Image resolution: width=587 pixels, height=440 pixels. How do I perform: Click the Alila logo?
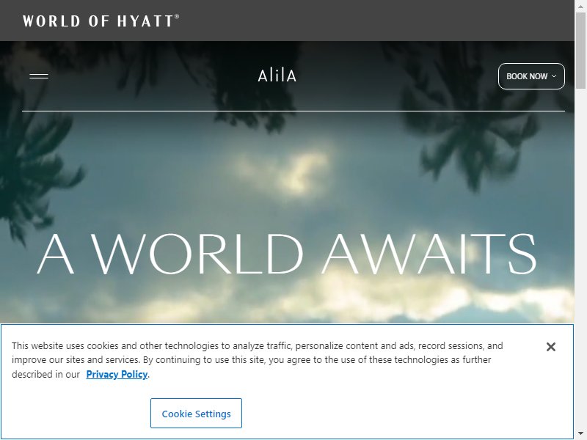(x=277, y=76)
